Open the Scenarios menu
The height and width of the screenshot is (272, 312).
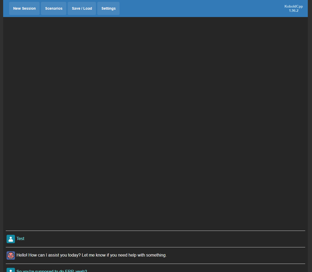click(54, 8)
